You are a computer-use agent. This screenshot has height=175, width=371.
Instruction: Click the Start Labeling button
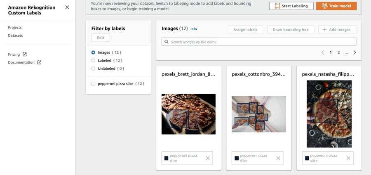(291, 6)
